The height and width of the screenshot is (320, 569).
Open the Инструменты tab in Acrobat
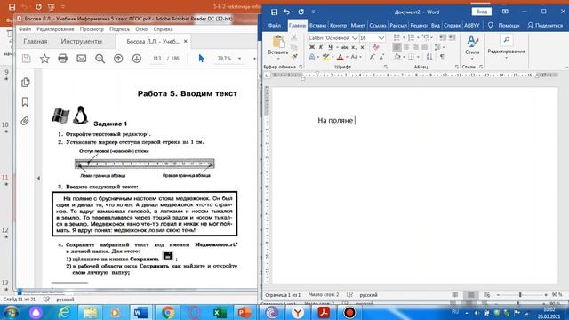(81, 42)
